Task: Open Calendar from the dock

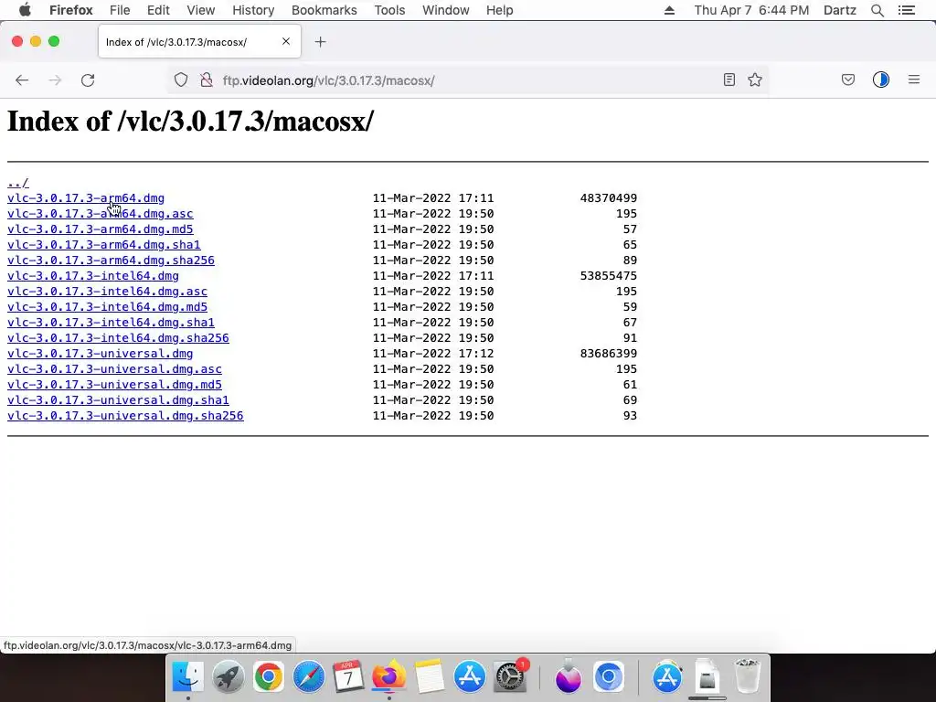Action: point(348,677)
